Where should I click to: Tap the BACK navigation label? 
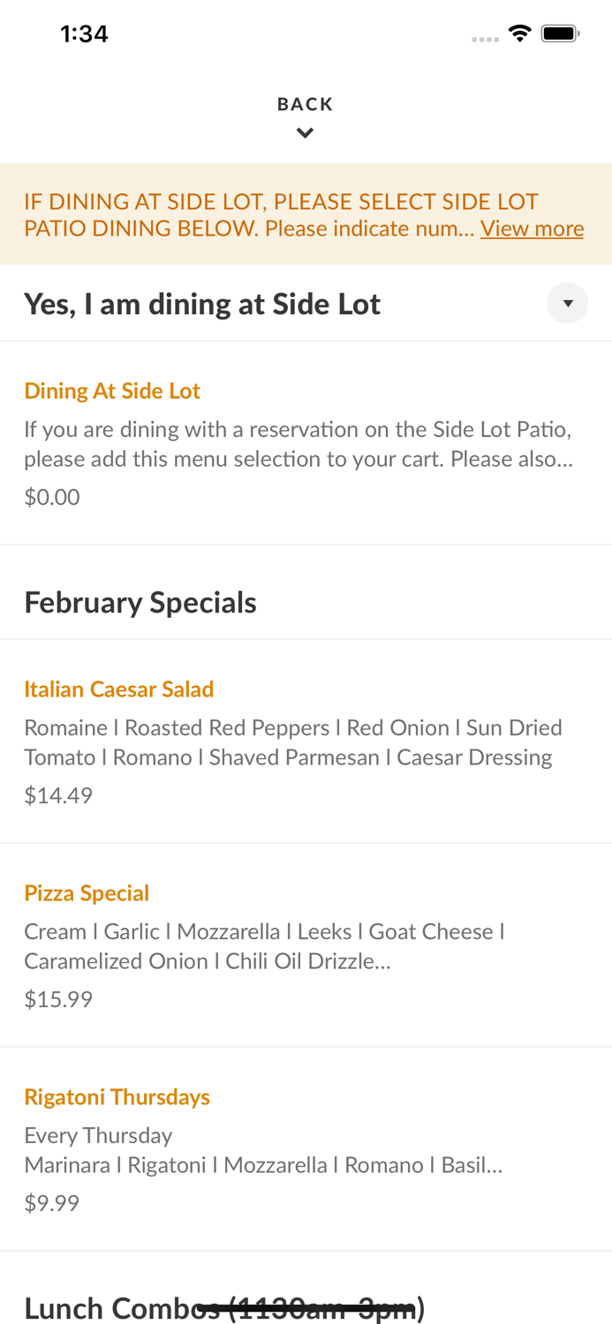(306, 103)
